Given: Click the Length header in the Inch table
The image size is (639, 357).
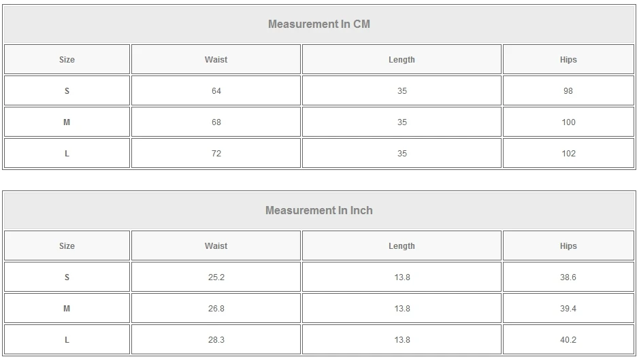Looking at the screenshot, I should pos(402,246).
